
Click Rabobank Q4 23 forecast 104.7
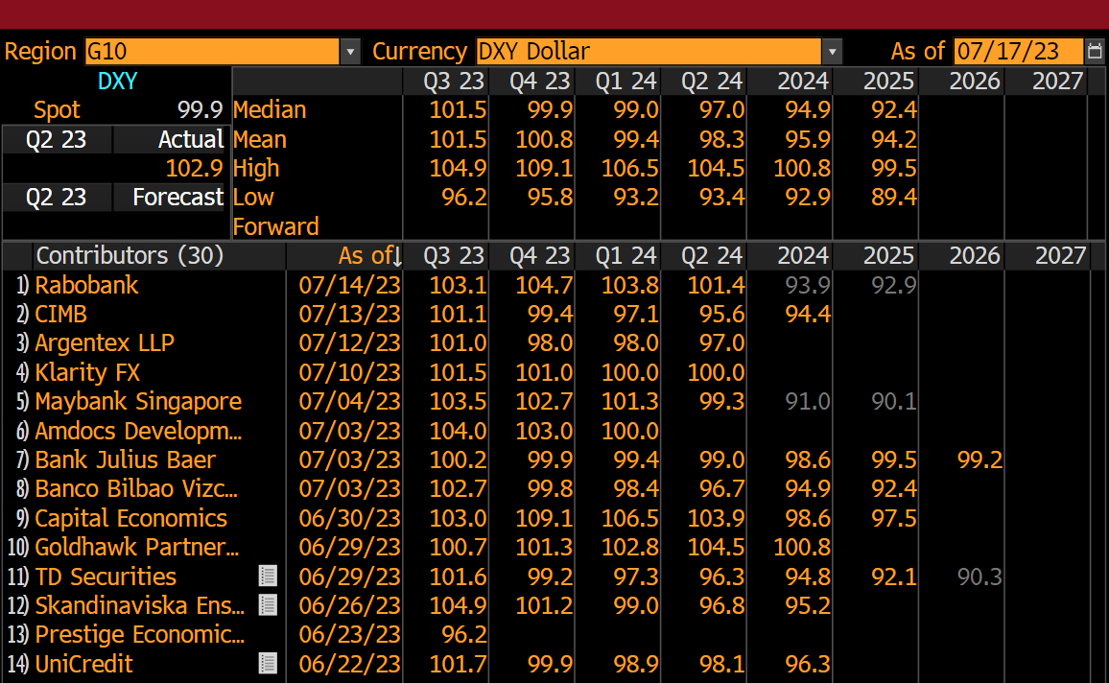click(544, 285)
